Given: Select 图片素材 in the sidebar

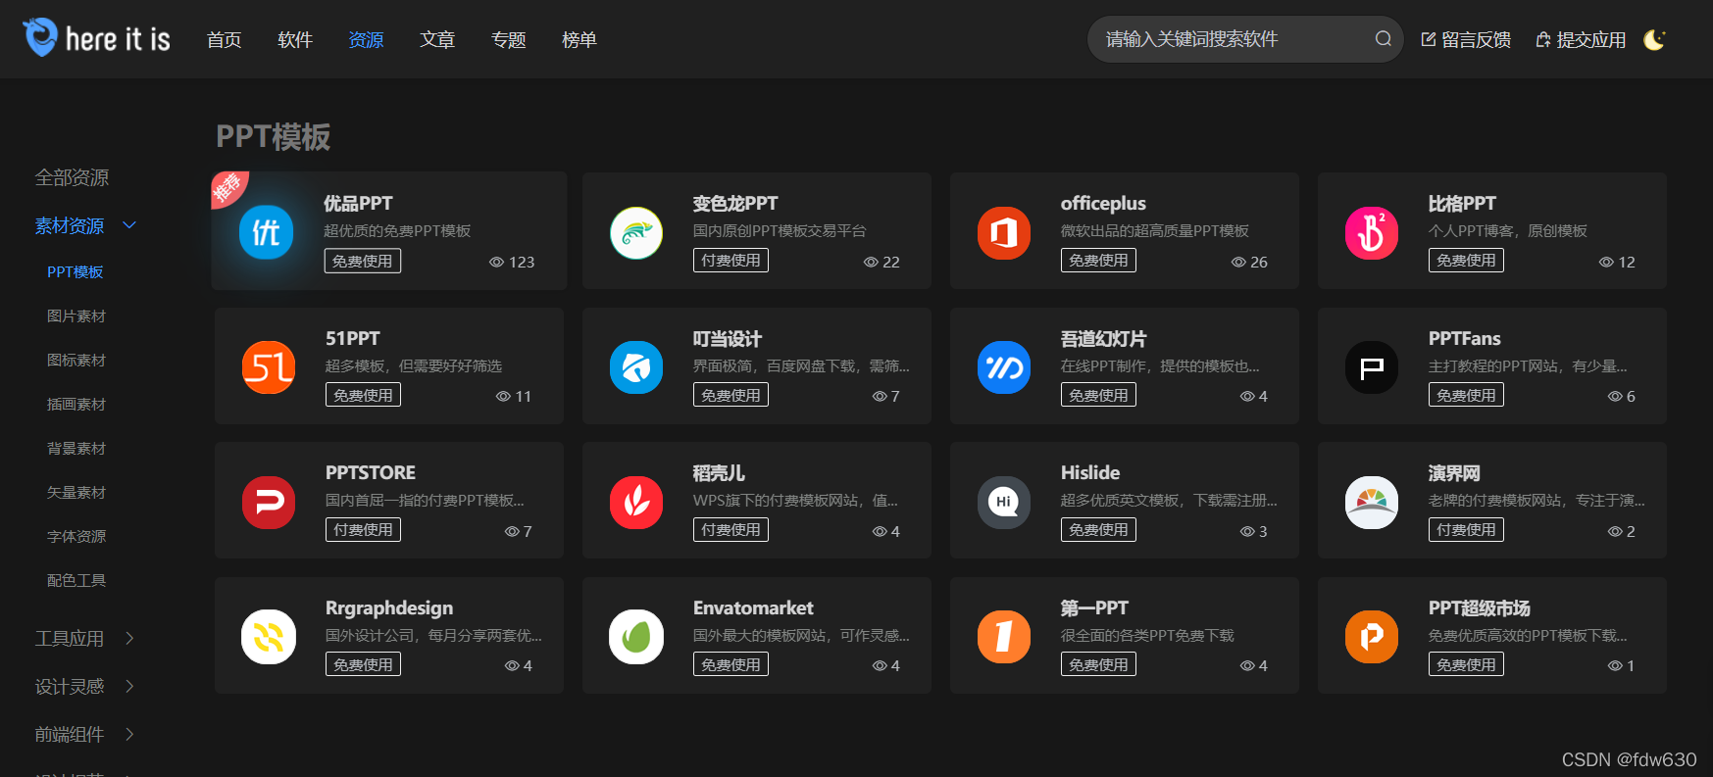Looking at the screenshot, I should (x=76, y=316).
